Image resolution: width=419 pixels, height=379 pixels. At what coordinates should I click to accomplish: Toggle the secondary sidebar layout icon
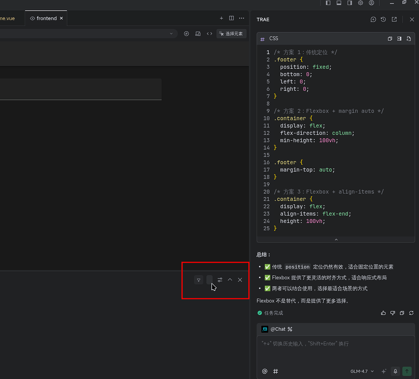349,3
